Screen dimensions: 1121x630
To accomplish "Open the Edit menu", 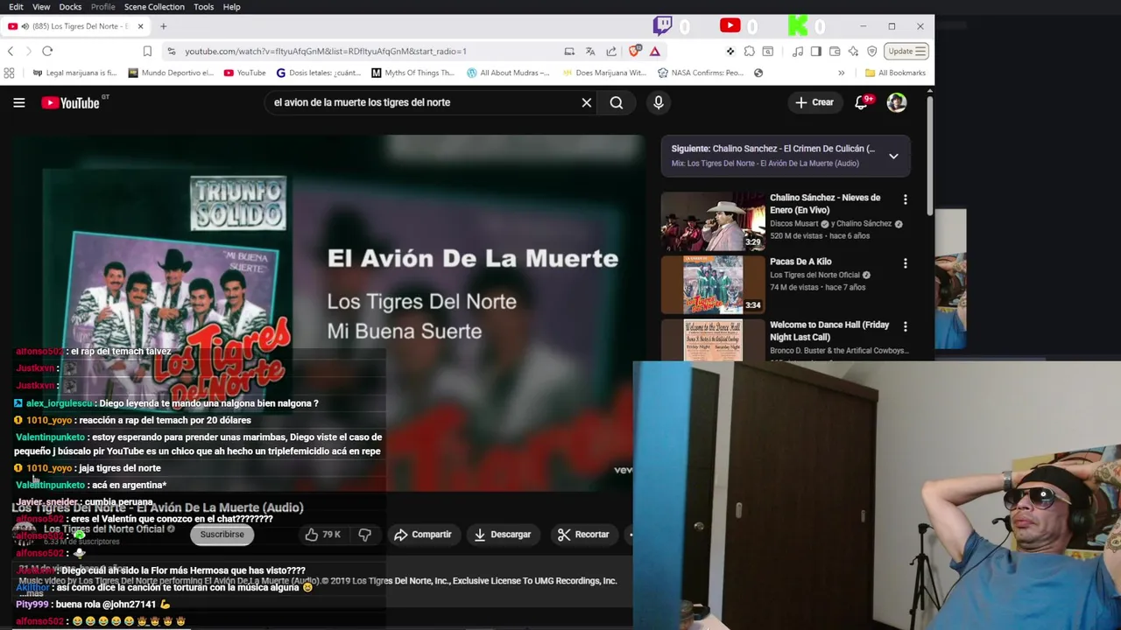I will click(x=16, y=7).
